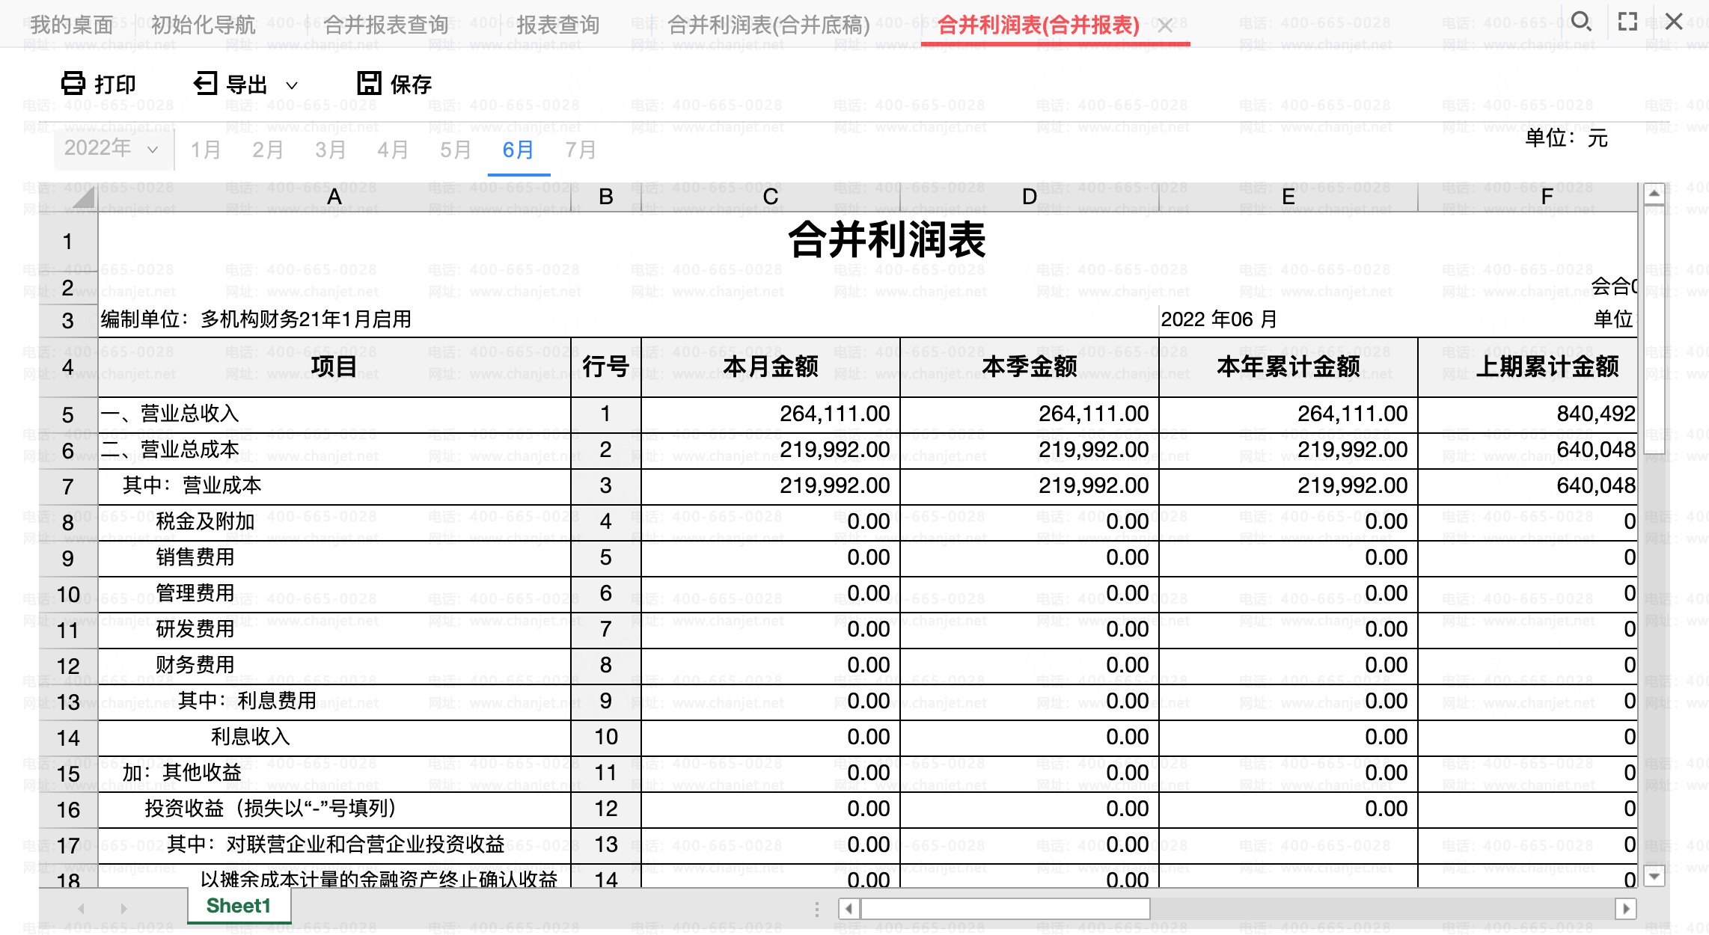Open search with the magnifier icon
1709x935 pixels.
click(x=1581, y=22)
